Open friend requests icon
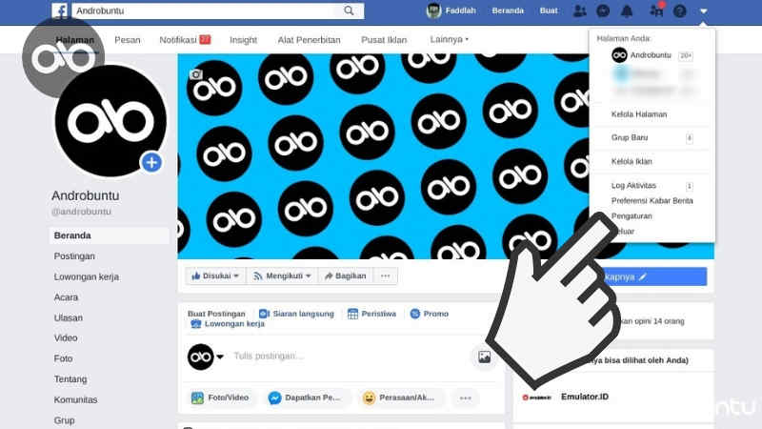 click(x=579, y=10)
